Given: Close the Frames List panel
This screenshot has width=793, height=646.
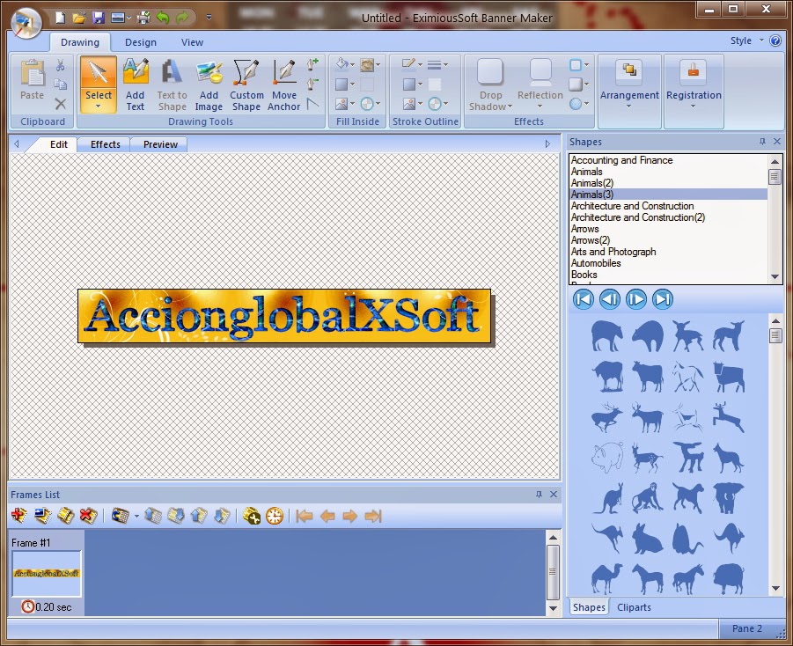Looking at the screenshot, I should coord(554,495).
